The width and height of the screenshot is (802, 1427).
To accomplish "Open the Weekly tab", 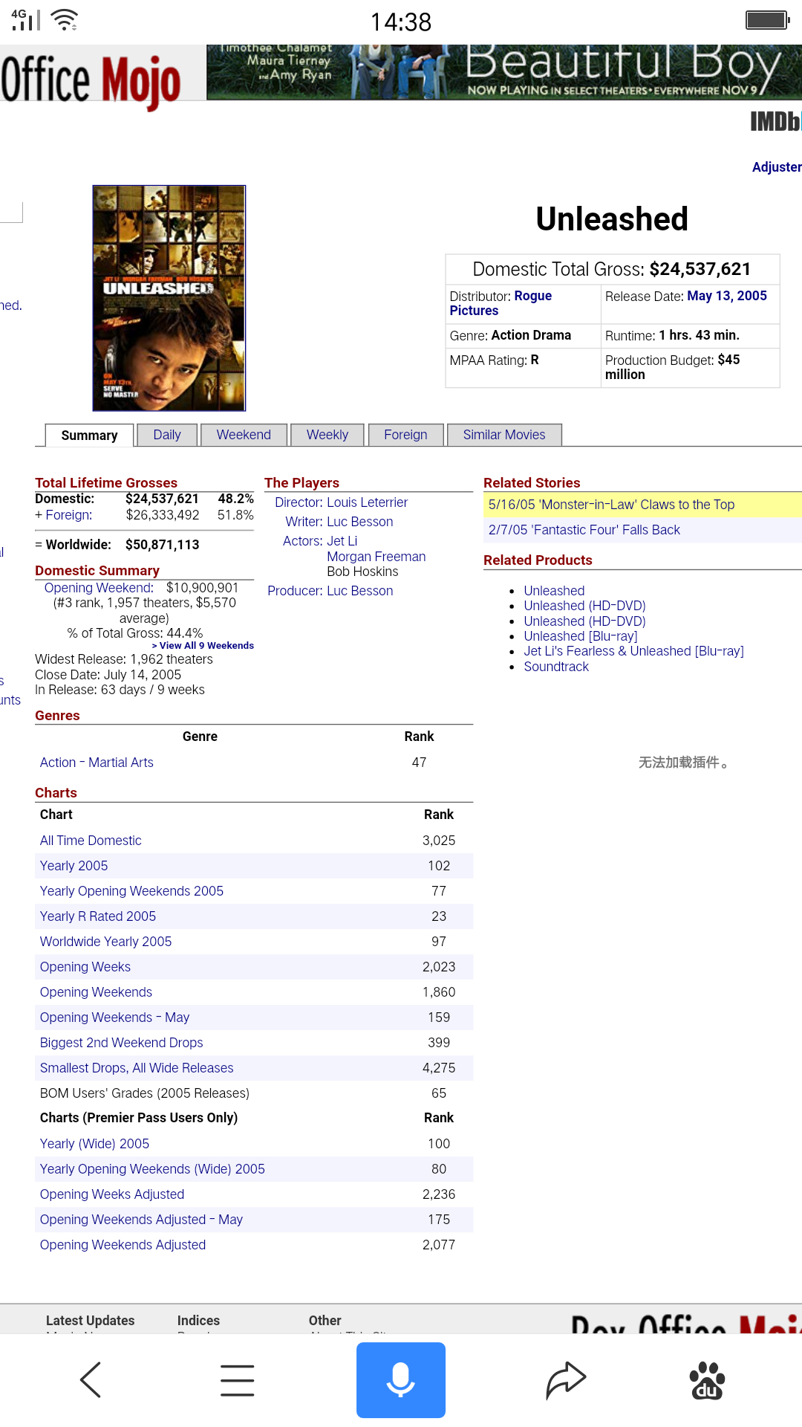I will (x=327, y=435).
